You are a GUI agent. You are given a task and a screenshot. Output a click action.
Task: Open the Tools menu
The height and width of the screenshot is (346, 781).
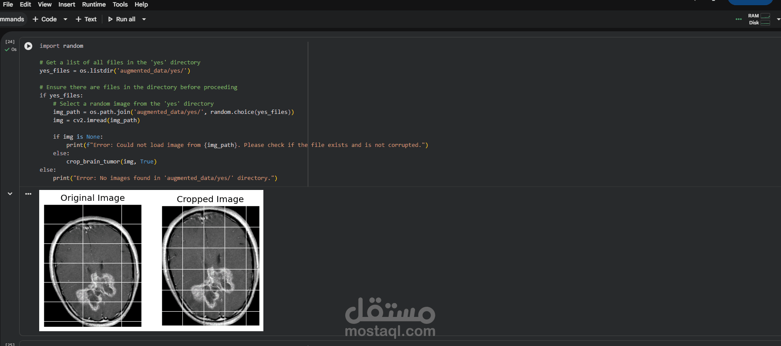(x=120, y=4)
